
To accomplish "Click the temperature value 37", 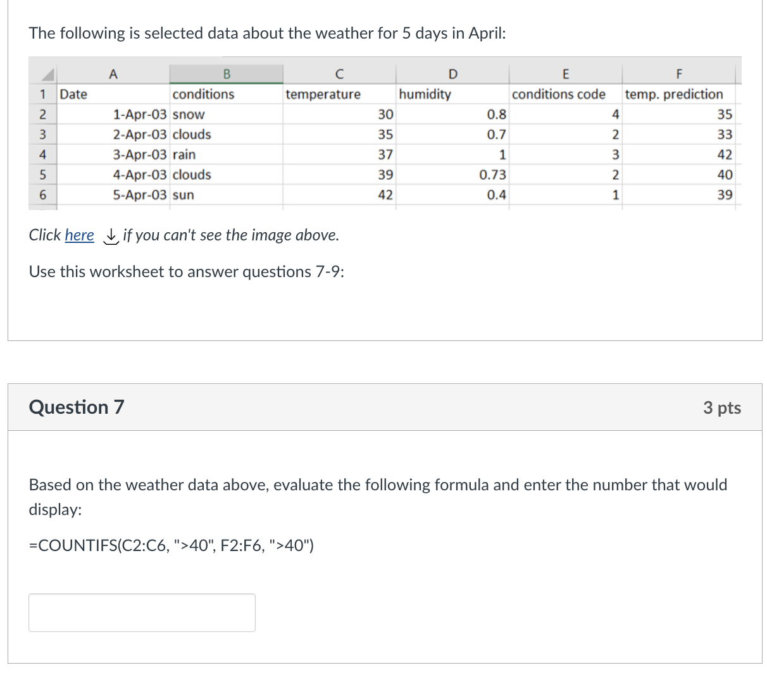I will coord(385,154).
